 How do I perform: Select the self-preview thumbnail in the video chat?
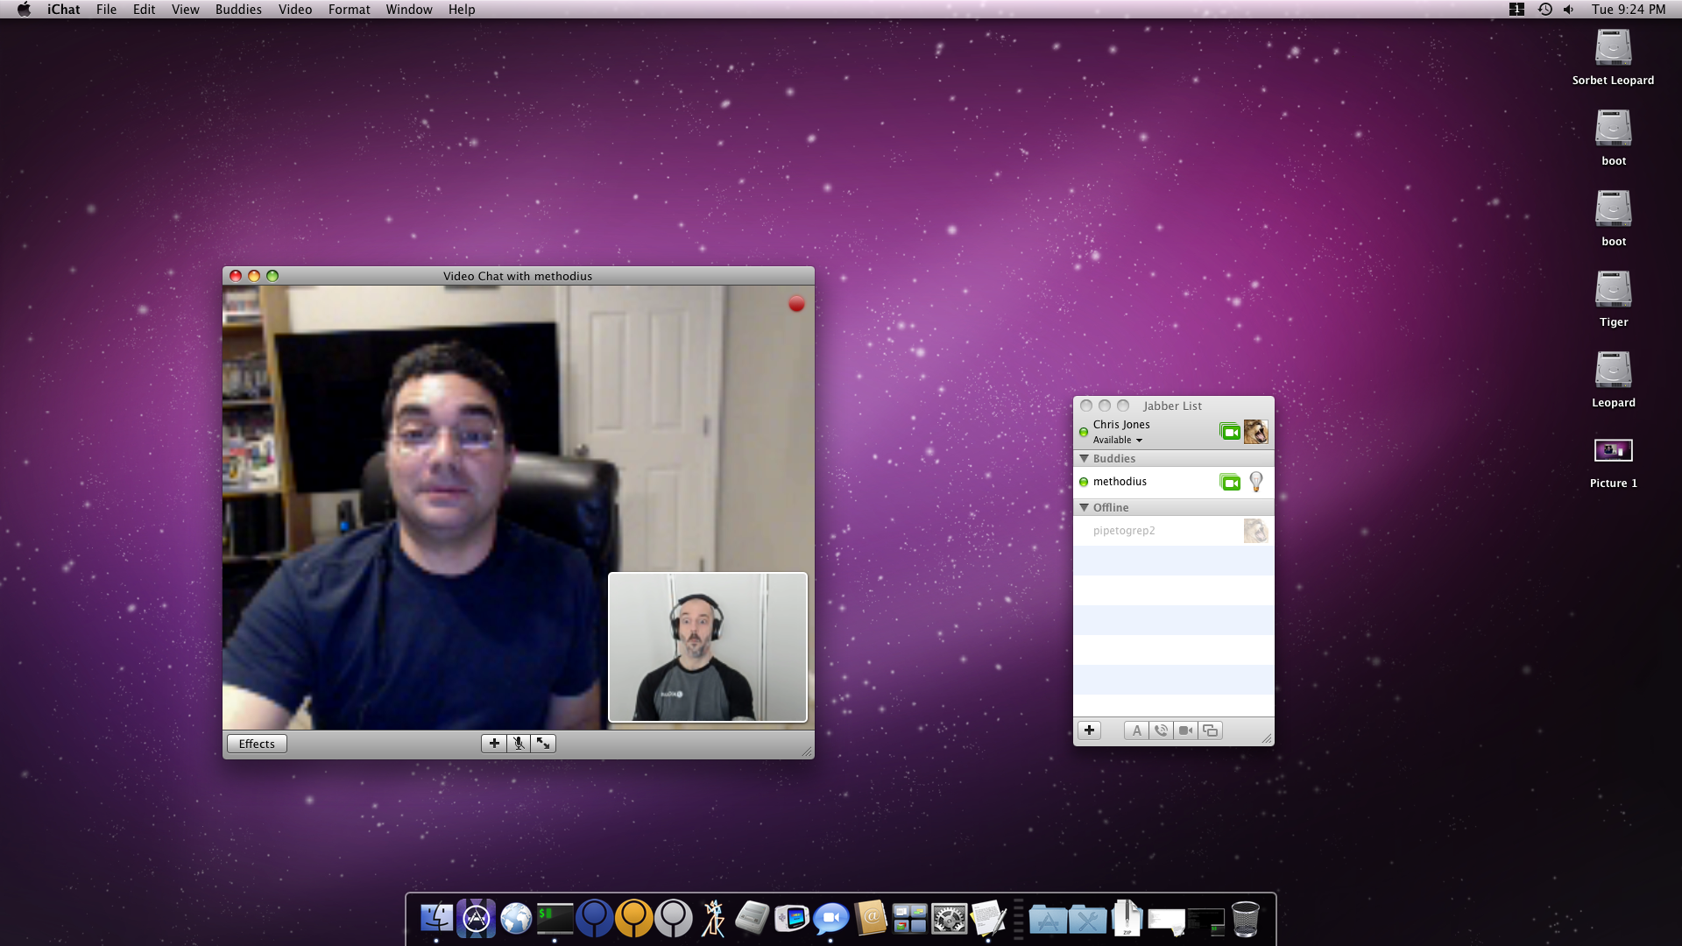tap(708, 647)
